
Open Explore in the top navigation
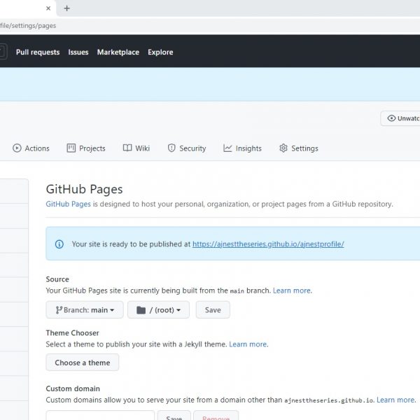[x=160, y=52]
